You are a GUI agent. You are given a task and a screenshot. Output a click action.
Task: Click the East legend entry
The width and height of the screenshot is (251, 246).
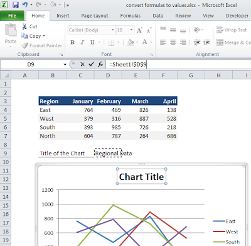coord(225,221)
